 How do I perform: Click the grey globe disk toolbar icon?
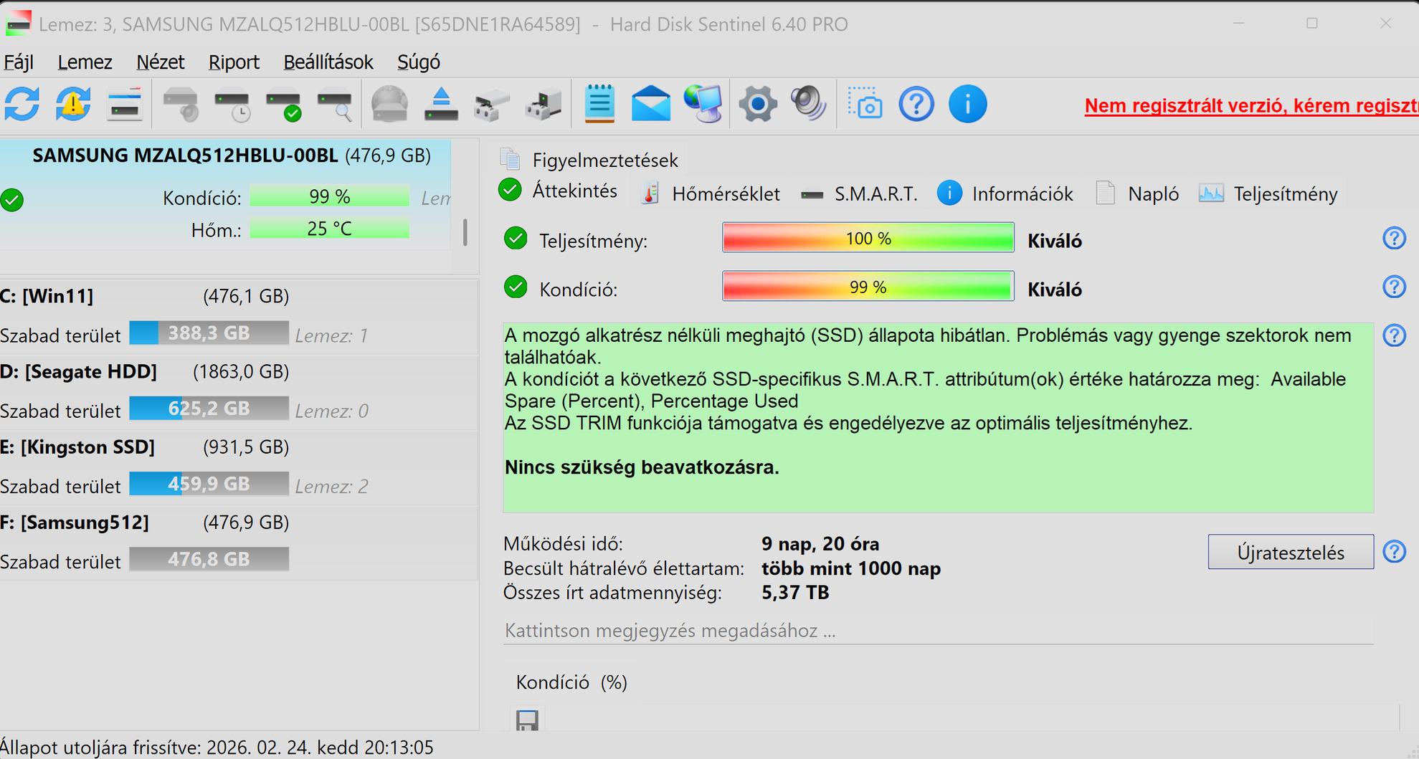pos(390,105)
